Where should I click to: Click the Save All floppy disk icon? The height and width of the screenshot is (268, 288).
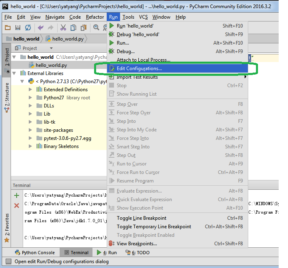pos(18,28)
